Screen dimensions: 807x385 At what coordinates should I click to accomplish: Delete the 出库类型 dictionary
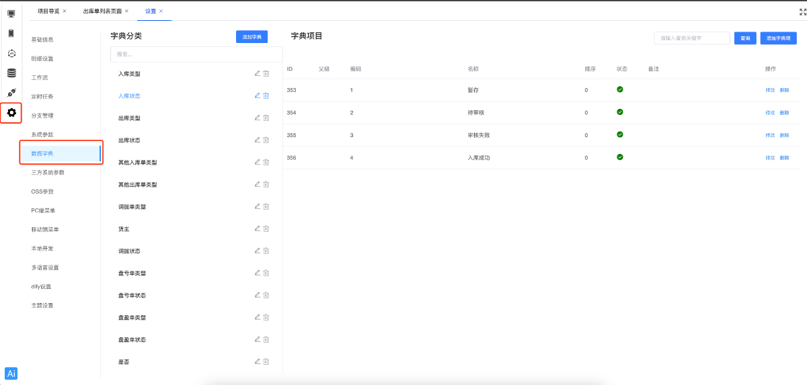pyautogui.click(x=266, y=118)
